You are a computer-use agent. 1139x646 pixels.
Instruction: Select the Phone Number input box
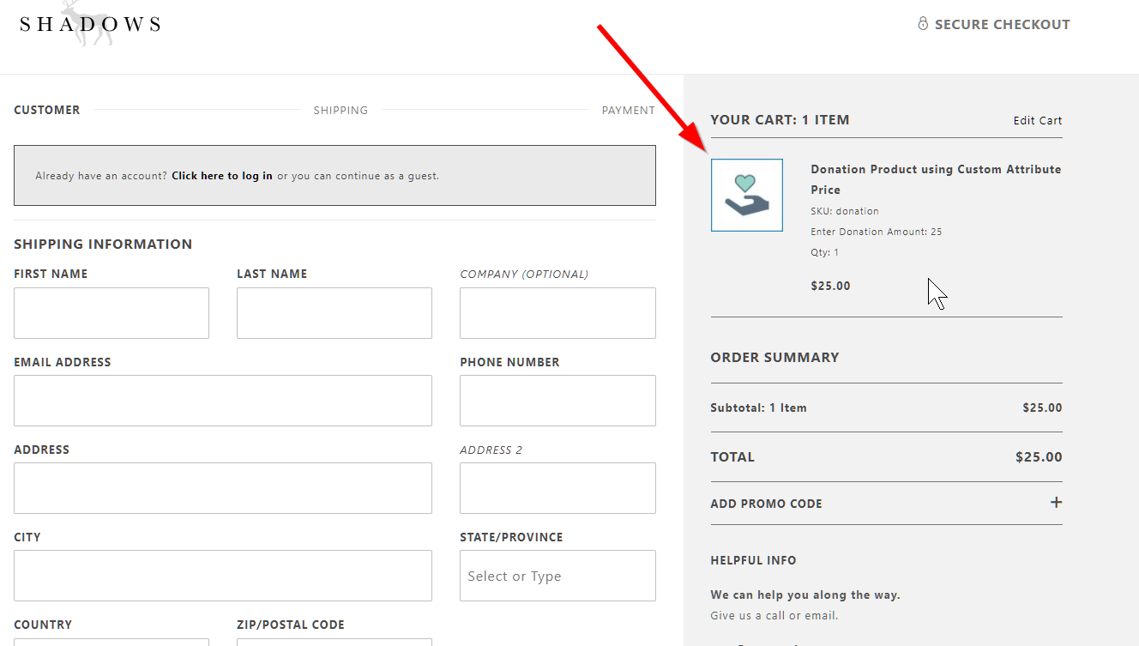point(557,401)
